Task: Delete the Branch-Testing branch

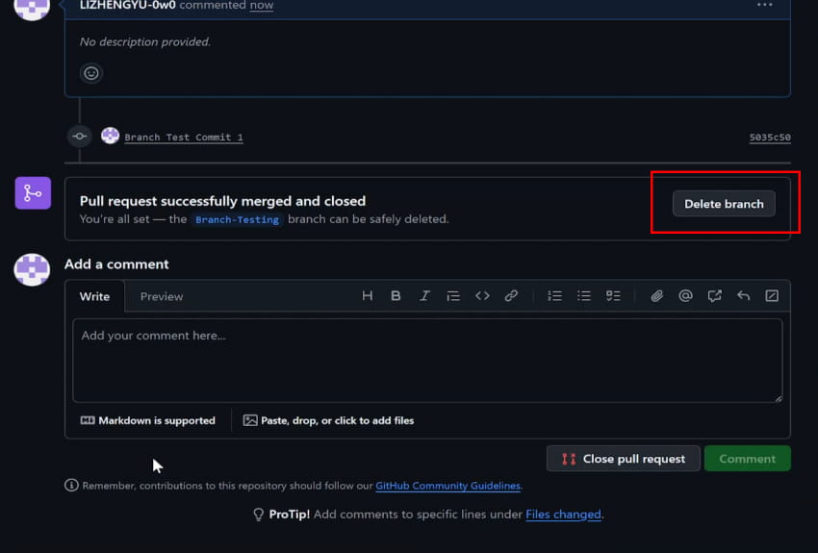Action: [724, 204]
